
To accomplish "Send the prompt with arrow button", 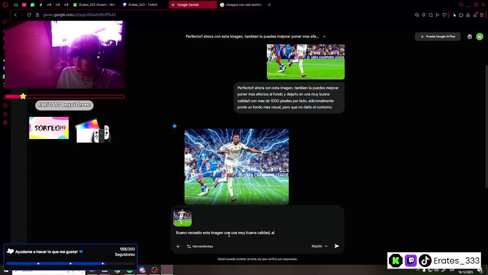I will [x=337, y=246].
